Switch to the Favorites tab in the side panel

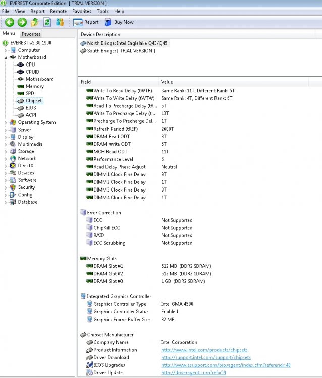click(31, 34)
